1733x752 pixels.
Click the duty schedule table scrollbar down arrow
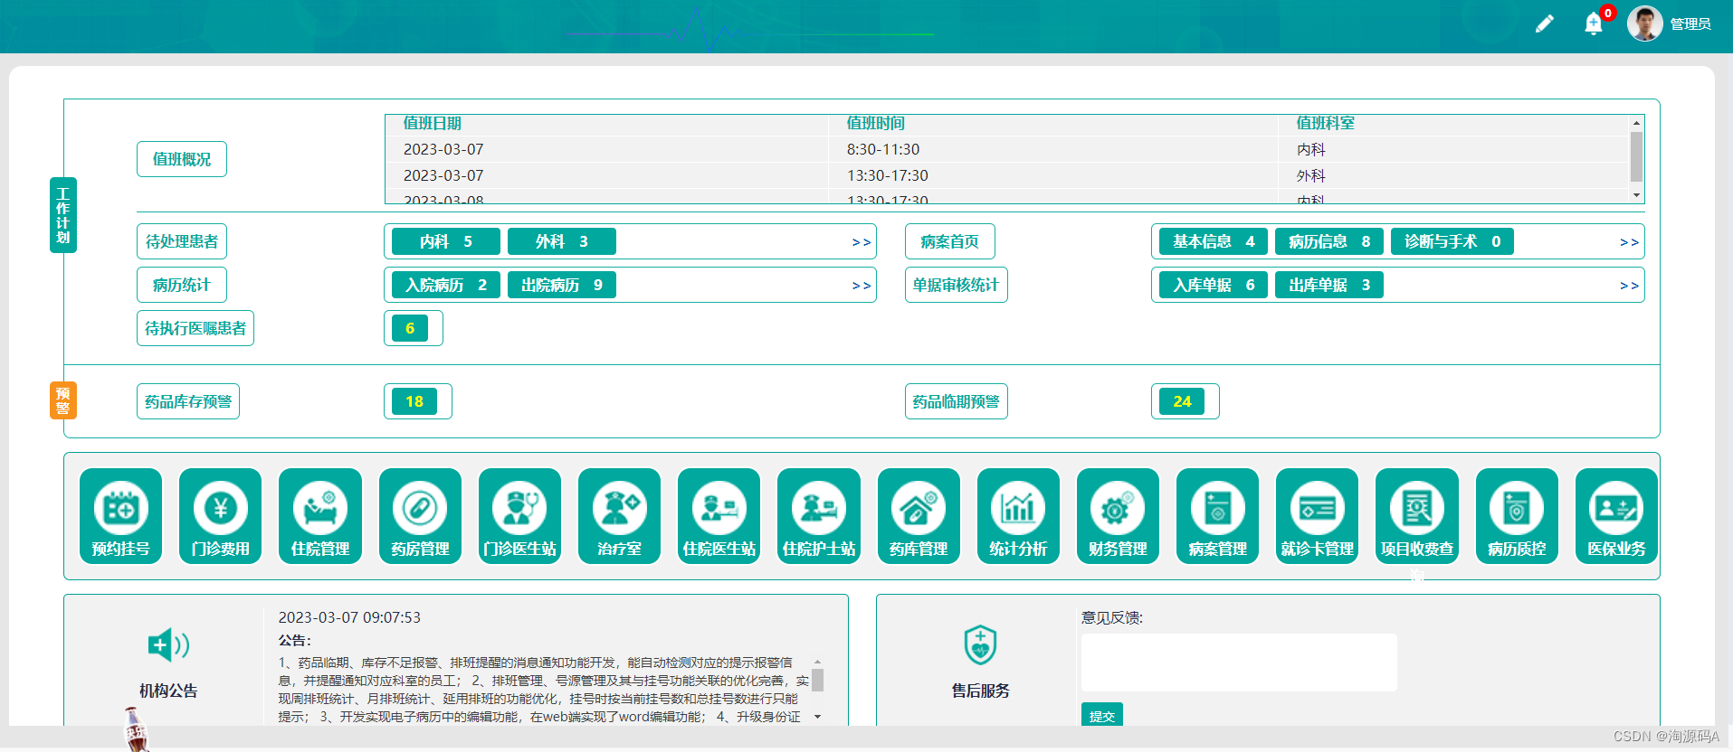1636,195
